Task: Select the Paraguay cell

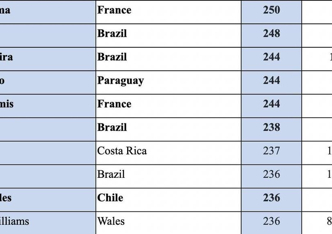Action: pos(168,81)
